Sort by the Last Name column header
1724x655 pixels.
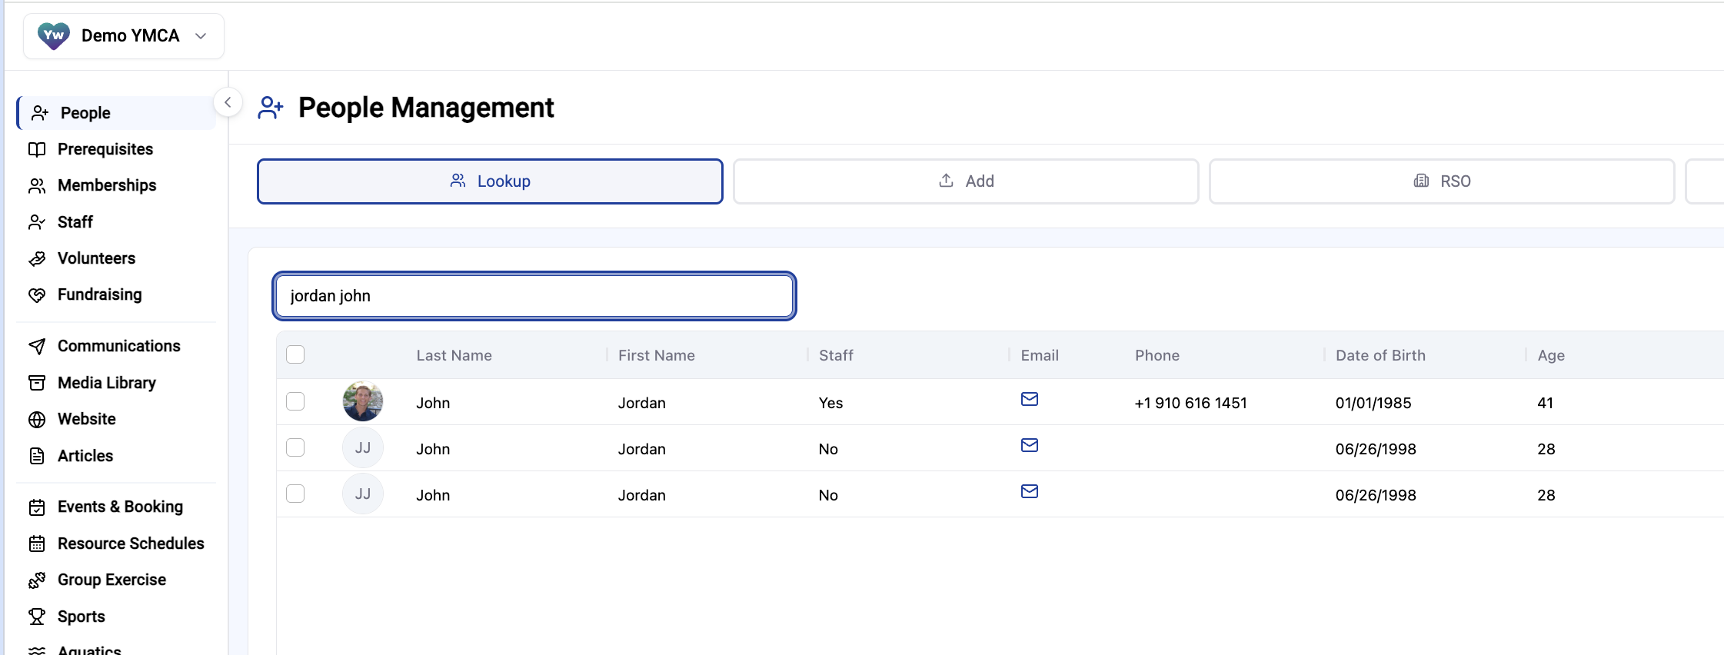tap(454, 355)
